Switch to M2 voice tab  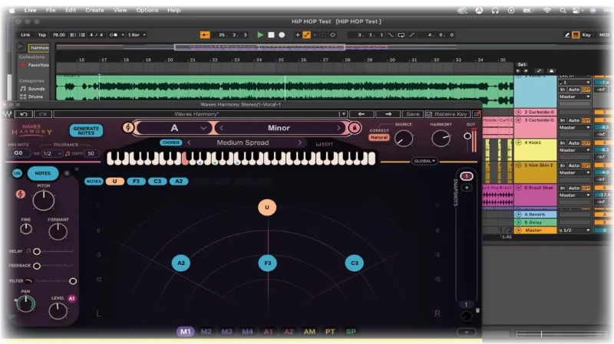[206, 332]
